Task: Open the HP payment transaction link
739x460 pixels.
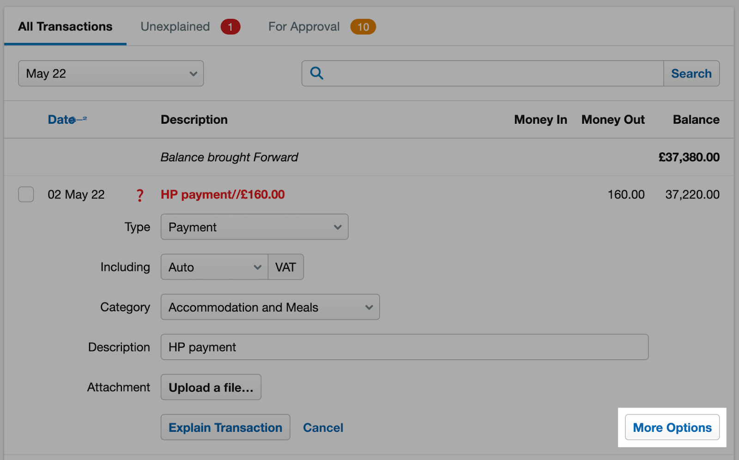Action: [223, 194]
